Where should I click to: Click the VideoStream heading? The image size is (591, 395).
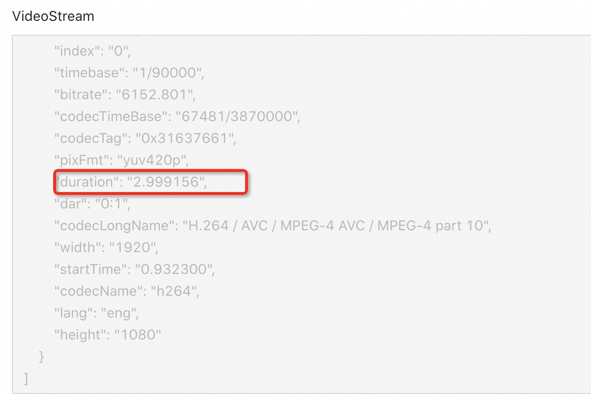tap(53, 16)
